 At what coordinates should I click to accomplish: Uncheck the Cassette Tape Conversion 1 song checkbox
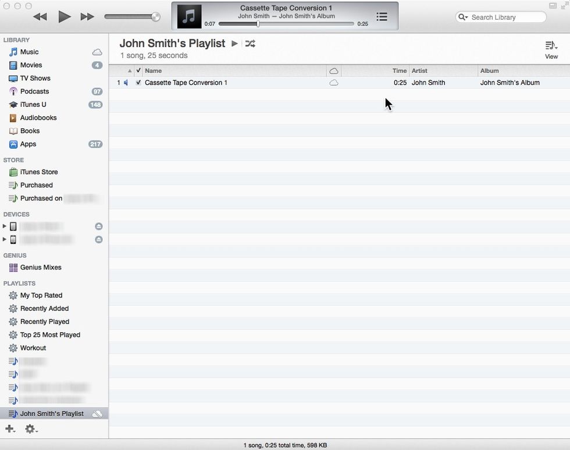coord(138,82)
